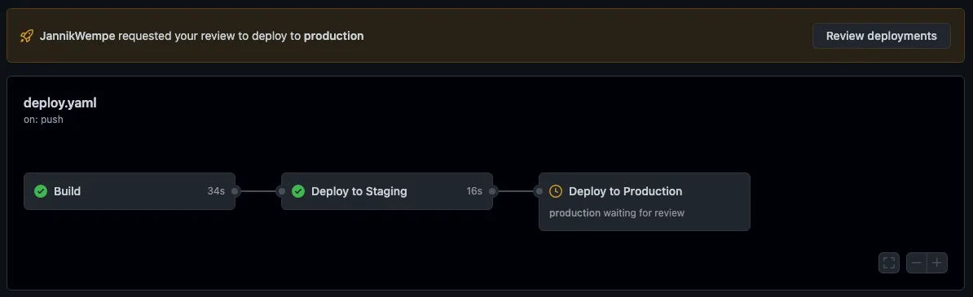The image size is (973, 297).
Task: Open the Review deployments dialog
Action: click(x=881, y=36)
